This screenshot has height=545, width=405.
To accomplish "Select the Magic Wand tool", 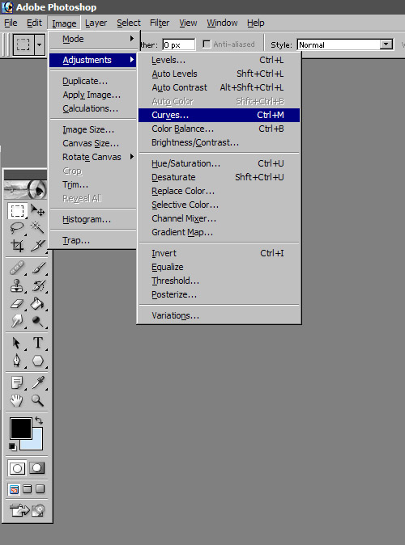I will [x=37, y=228].
